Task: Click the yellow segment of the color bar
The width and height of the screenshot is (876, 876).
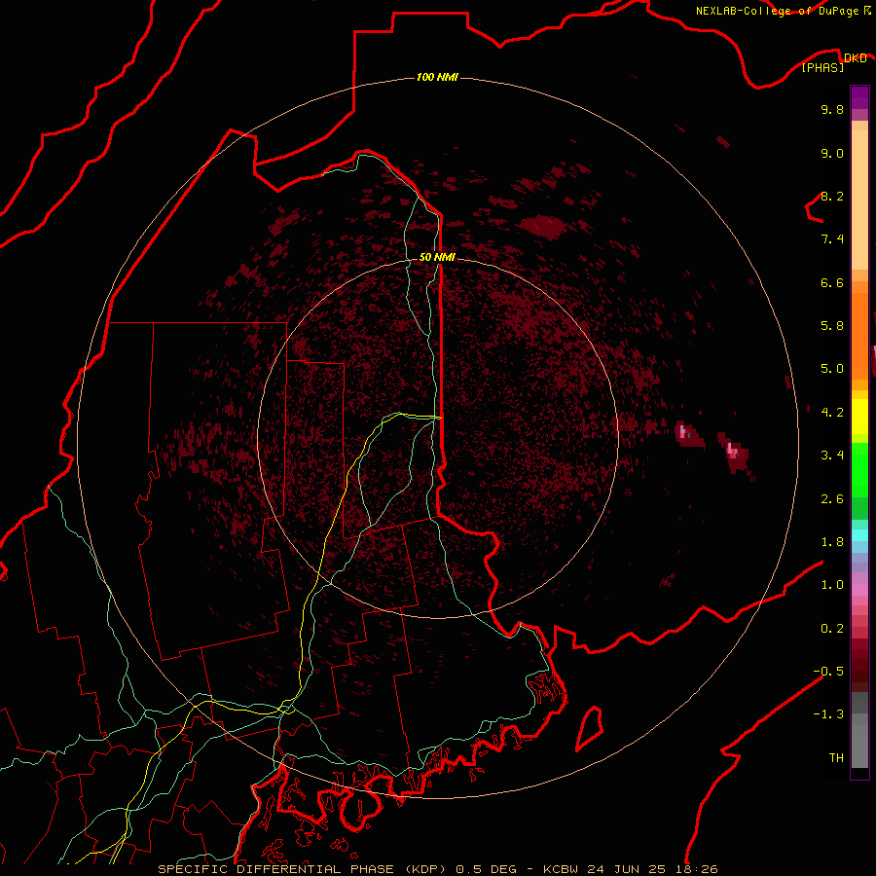Action: click(859, 417)
